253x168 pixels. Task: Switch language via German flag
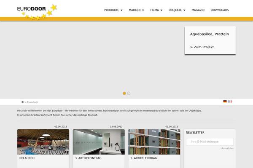pos(225,102)
